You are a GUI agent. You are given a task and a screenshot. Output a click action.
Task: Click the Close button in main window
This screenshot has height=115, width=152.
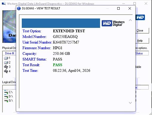coord(142,31)
